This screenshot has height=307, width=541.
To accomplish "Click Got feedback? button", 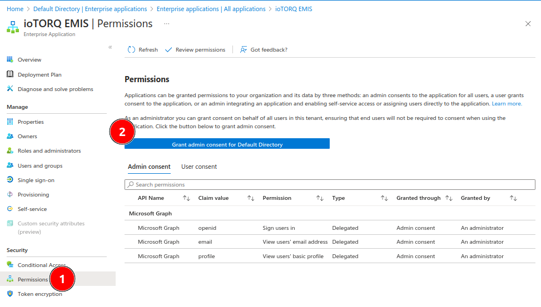I will [264, 49].
